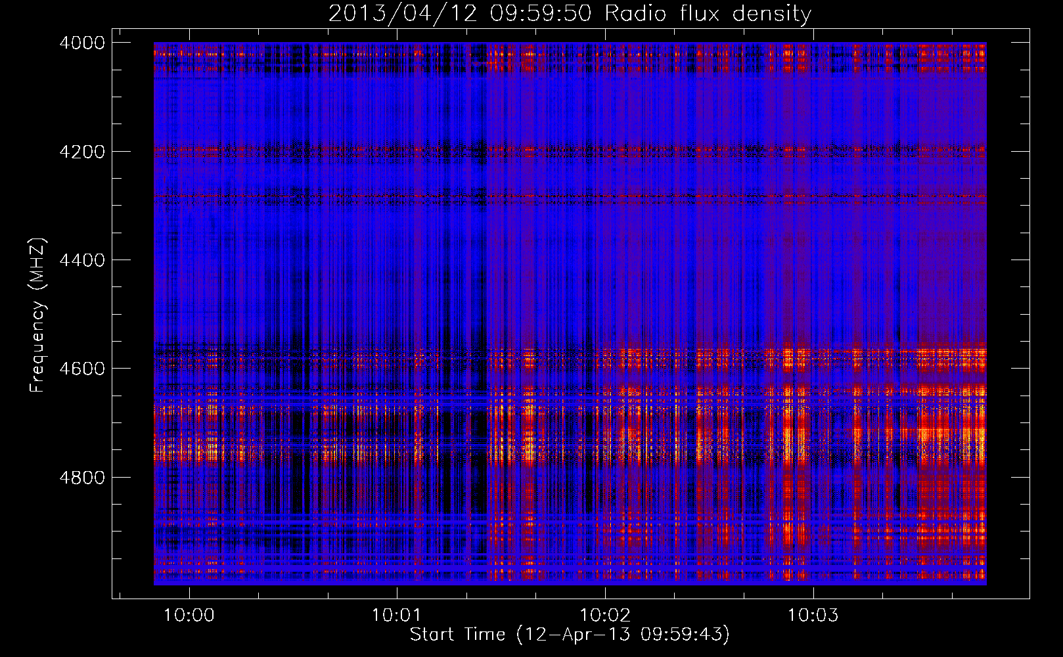Click the 'Start Time (12-Apr-13 09:59:43)' label
This screenshot has height=657, width=1063.
570,635
